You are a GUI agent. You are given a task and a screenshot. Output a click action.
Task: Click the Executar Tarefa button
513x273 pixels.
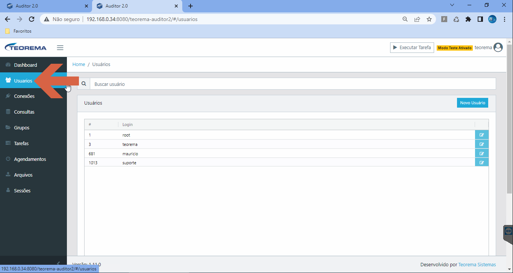[412, 48]
